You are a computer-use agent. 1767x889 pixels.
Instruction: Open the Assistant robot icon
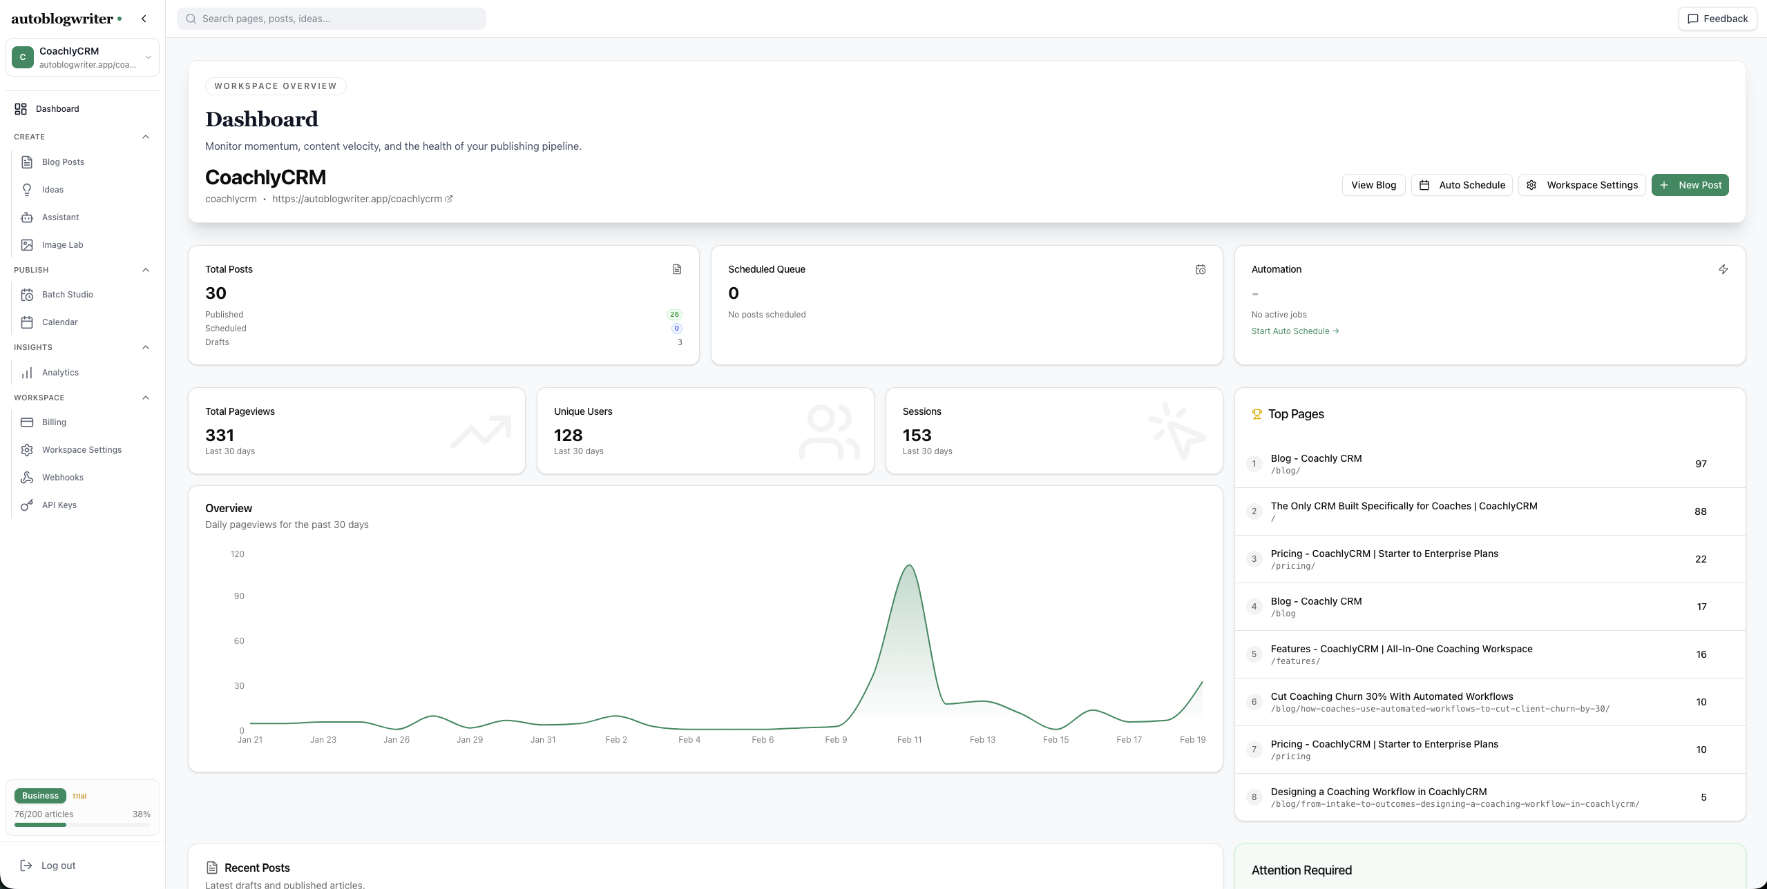tap(27, 217)
